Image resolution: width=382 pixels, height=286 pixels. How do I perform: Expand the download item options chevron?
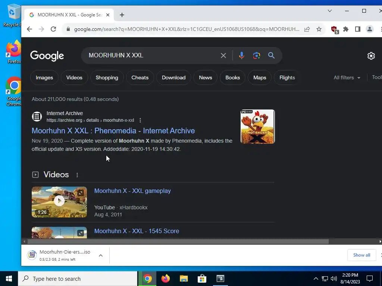pyautogui.click(x=101, y=255)
